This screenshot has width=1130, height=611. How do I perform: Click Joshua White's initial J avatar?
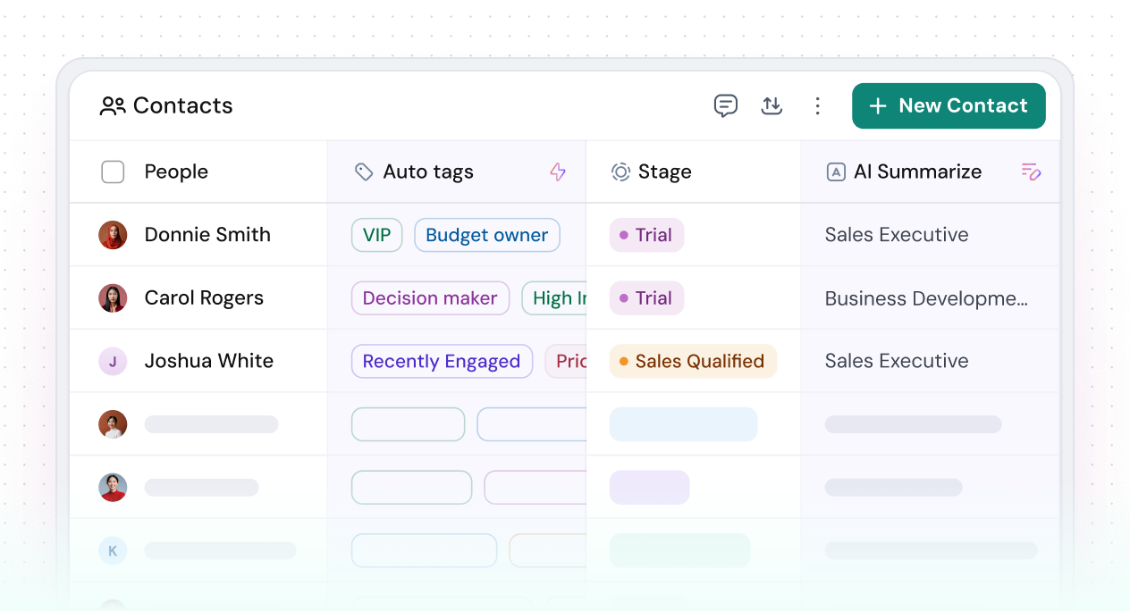(113, 361)
